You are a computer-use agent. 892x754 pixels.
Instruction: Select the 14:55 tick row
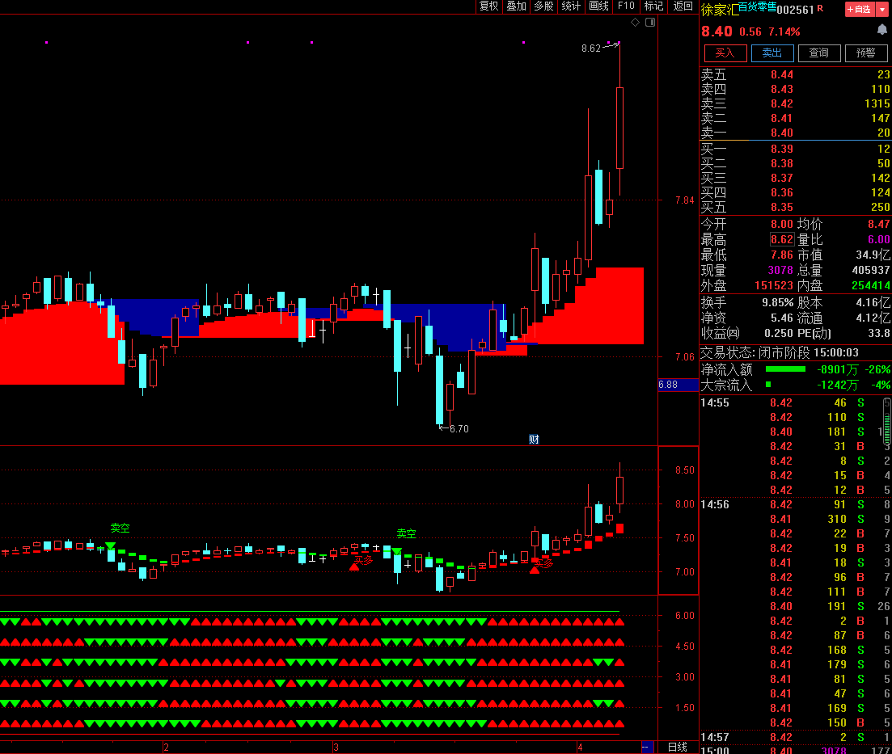(795, 402)
